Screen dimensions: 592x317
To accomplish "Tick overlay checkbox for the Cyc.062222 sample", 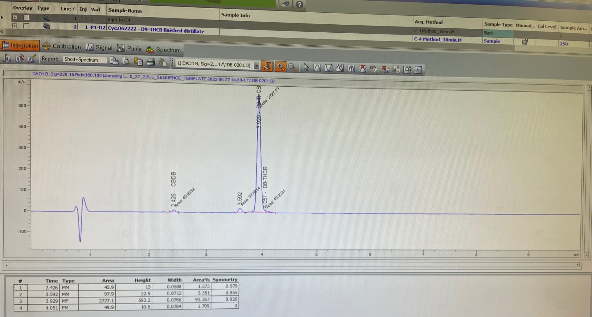I will 27,26.
